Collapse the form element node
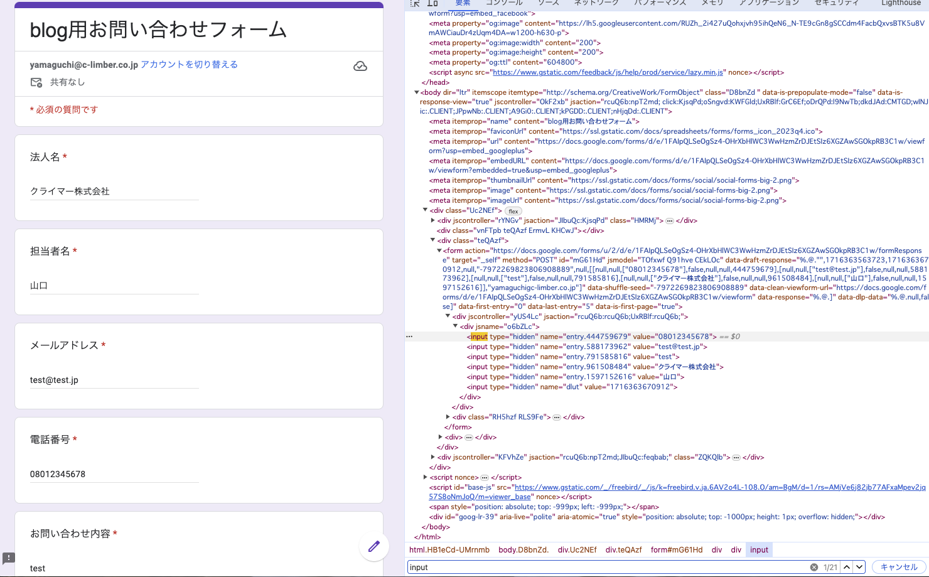This screenshot has height=577, width=929. (x=439, y=251)
